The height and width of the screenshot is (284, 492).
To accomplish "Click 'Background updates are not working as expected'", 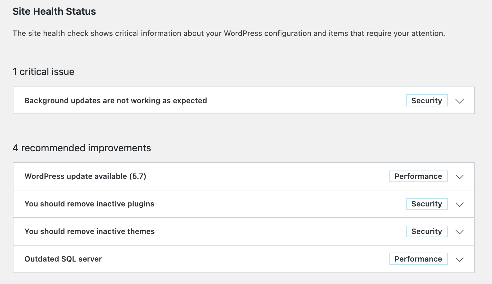I will [x=115, y=101].
